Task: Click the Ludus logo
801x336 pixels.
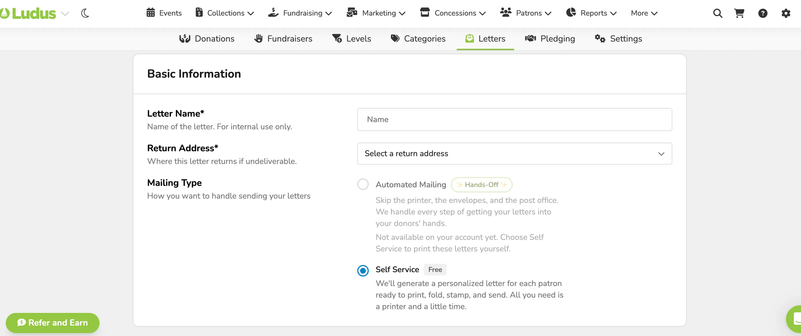Action: (28, 13)
